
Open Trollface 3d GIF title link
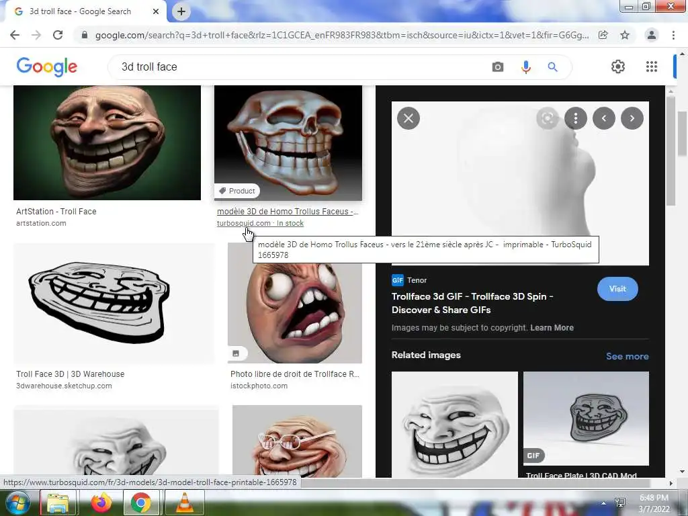tap(472, 303)
